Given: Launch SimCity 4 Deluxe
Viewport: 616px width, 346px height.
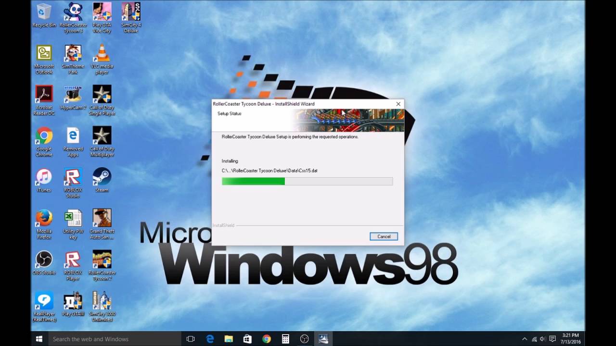Looking at the screenshot, I should (130, 12).
